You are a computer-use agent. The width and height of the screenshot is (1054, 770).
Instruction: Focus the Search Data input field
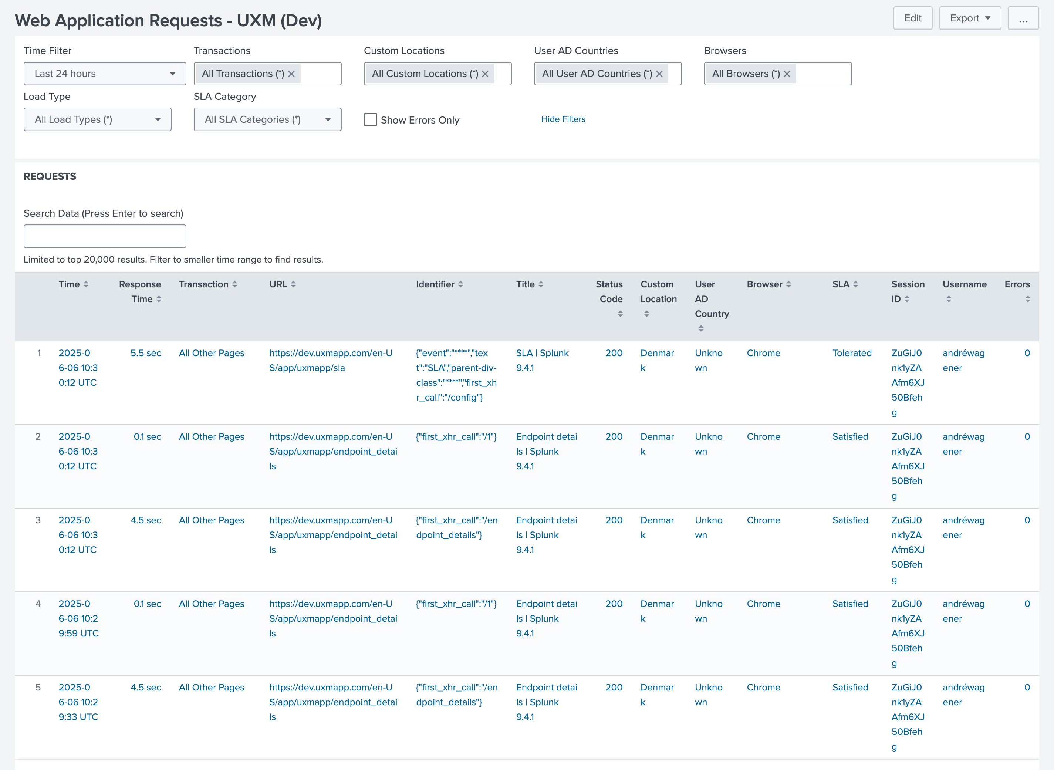(105, 237)
